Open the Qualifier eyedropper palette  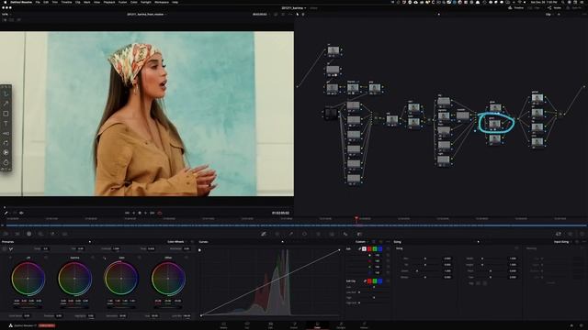tap(290, 234)
